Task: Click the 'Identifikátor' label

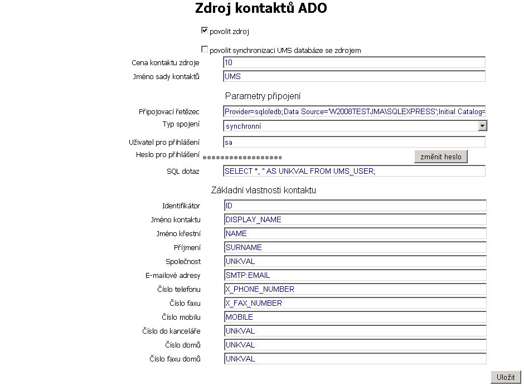Action: coord(181,206)
